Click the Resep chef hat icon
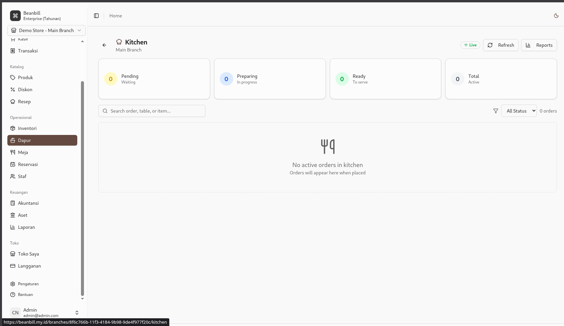This screenshot has height=326, width=564. tap(13, 102)
